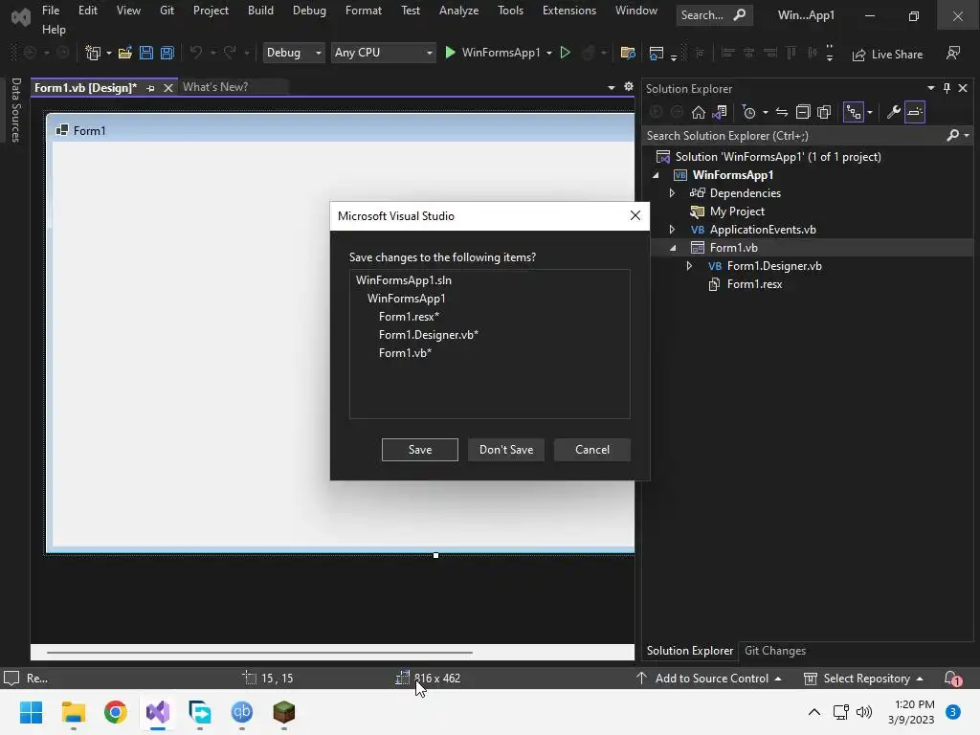Open the Format menu
Screen dimensions: 980x735
363,11
